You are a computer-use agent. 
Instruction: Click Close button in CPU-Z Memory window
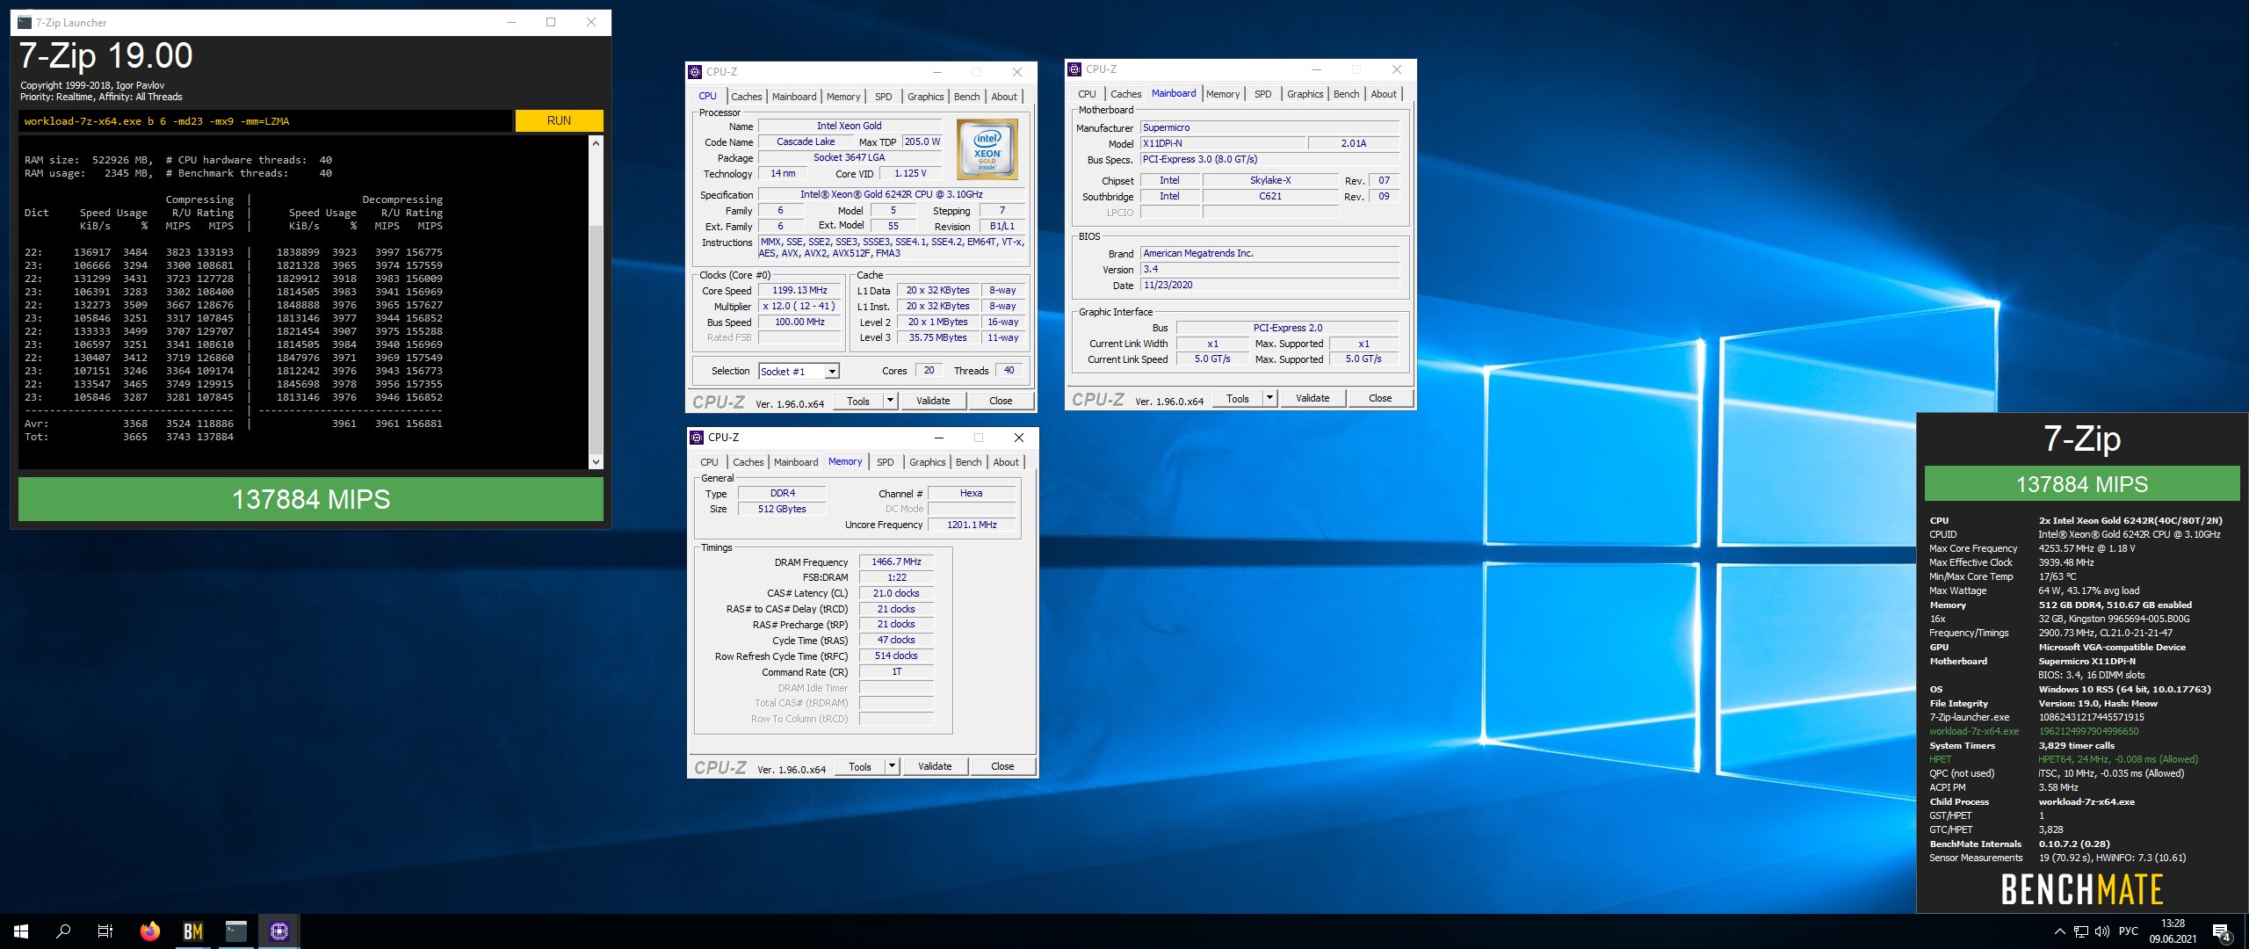click(x=1002, y=766)
